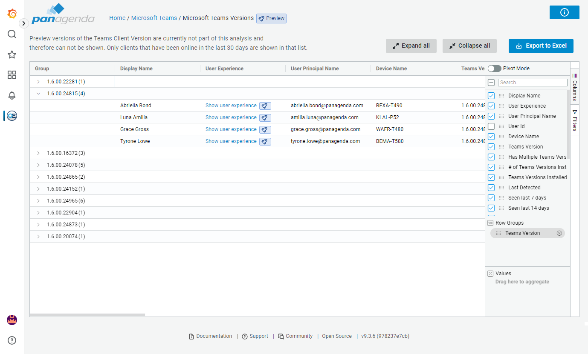Open Alerting bell icon in sidebar

(x=12, y=95)
